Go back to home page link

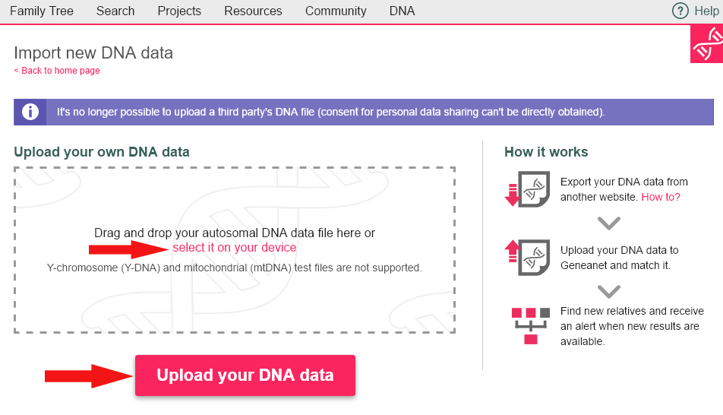pyautogui.click(x=57, y=71)
